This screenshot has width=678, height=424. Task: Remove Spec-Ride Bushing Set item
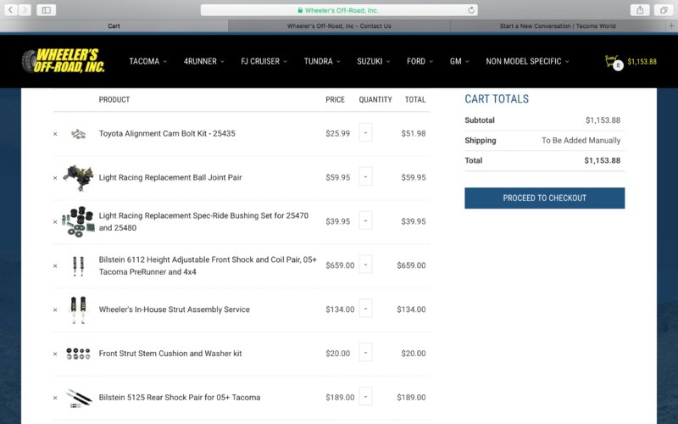coord(55,222)
